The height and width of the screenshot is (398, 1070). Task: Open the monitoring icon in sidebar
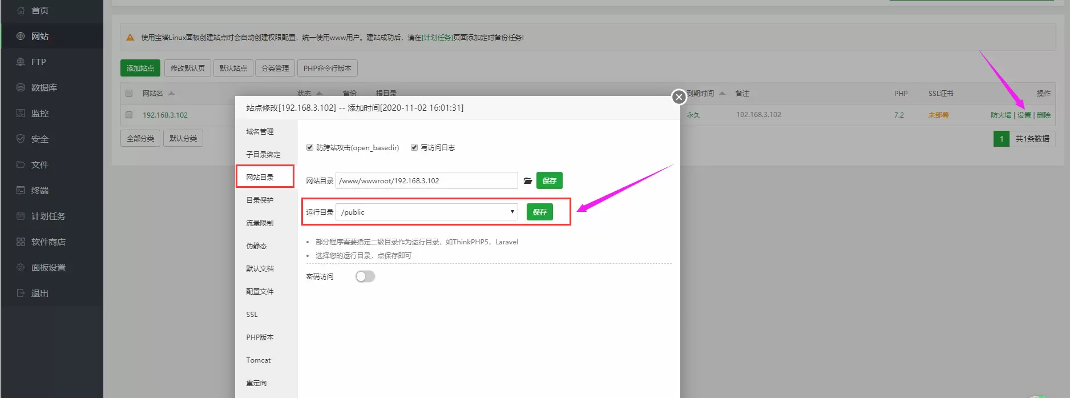(21, 113)
